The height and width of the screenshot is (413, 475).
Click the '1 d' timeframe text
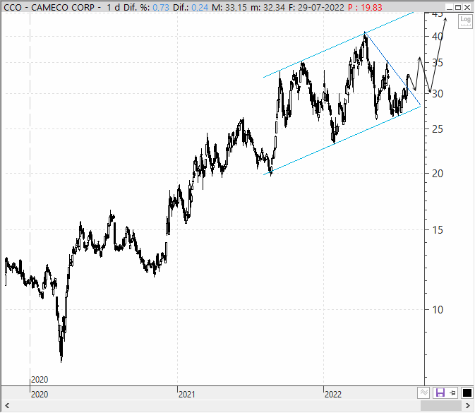(x=113, y=7)
